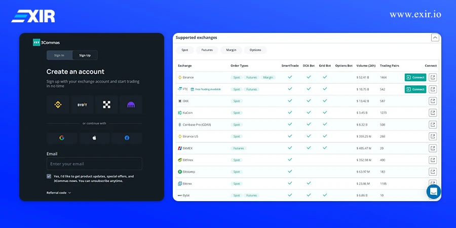Click the Options Bot column header
Image resolution: width=456 pixels, height=228 pixels.
(x=344, y=66)
